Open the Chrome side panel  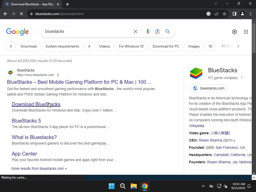click(x=234, y=14)
